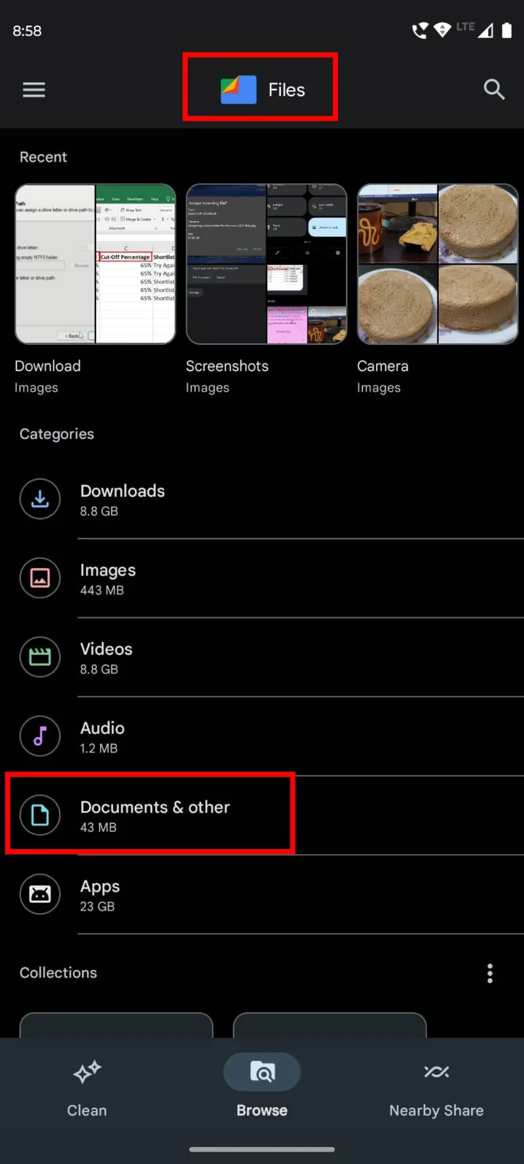Tap the Audio music note icon
The height and width of the screenshot is (1164, 524).
(x=40, y=736)
